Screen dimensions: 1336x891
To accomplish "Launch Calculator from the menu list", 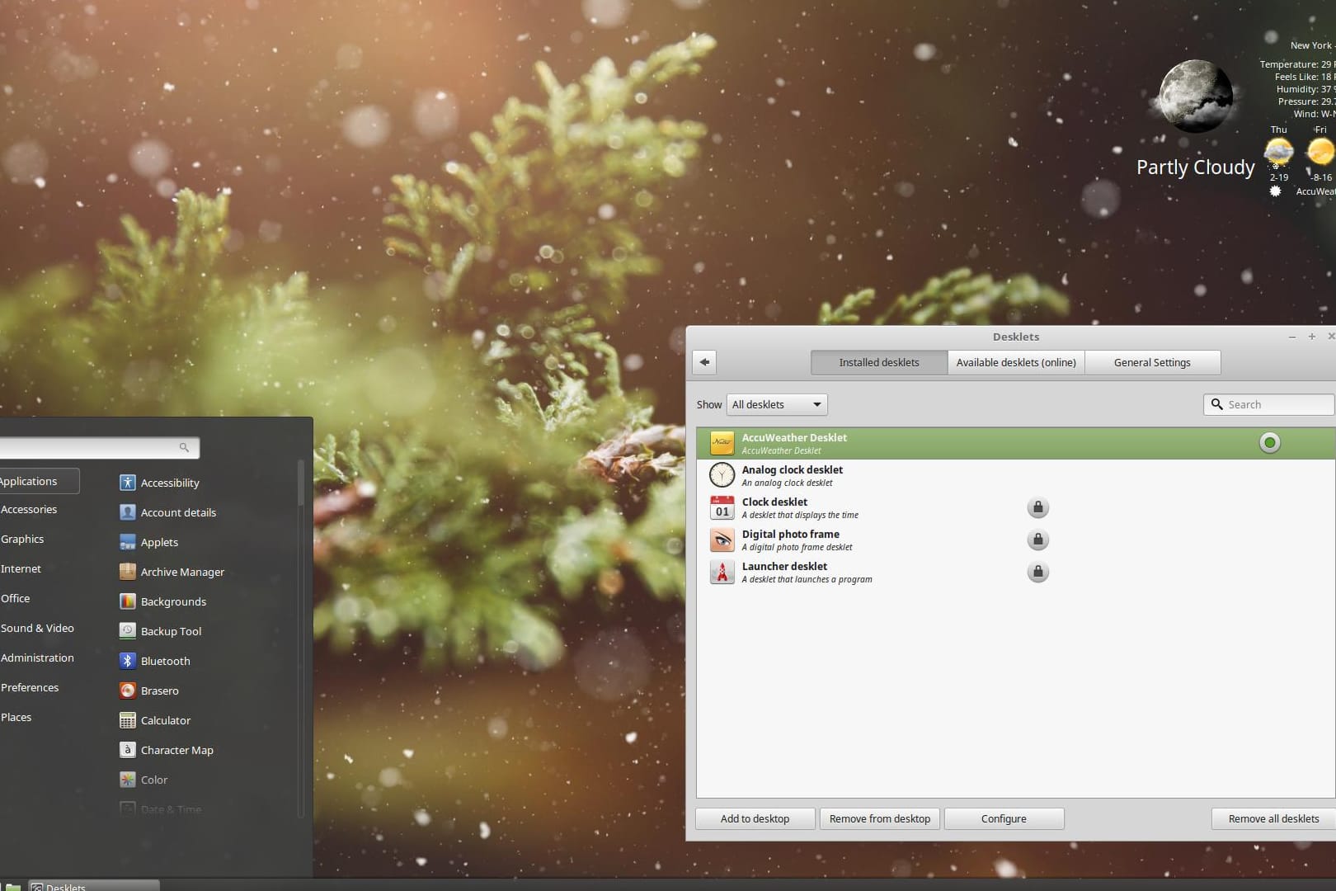I will pos(165,720).
